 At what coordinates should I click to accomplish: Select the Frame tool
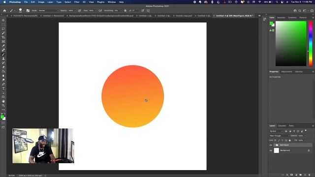[3, 41]
